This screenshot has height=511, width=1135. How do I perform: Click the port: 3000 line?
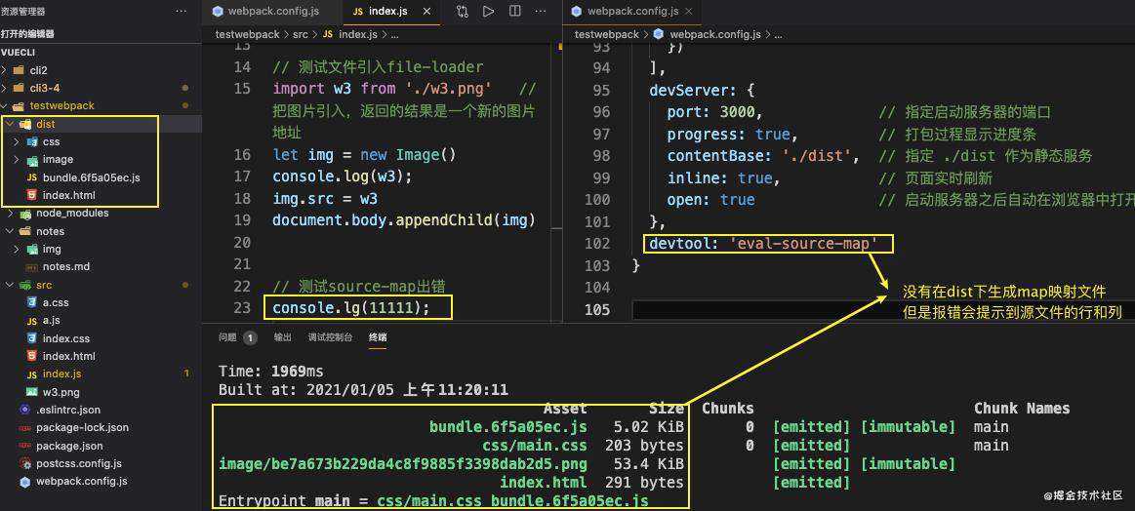tap(715, 112)
